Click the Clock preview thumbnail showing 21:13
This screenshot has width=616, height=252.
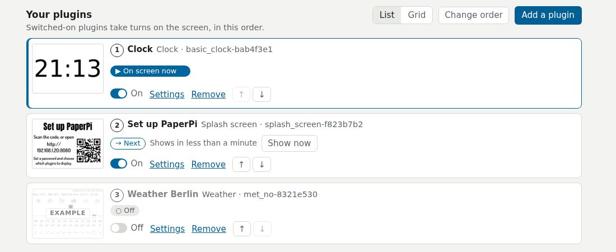pos(68,69)
